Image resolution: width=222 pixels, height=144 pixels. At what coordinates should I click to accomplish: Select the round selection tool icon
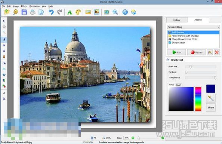pos(4,27)
